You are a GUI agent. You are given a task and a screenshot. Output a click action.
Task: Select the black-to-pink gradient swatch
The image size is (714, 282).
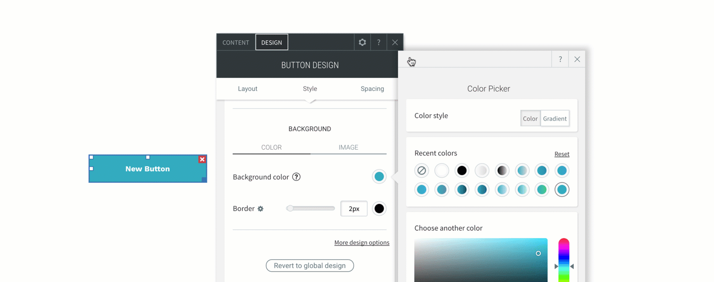(x=502, y=170)
